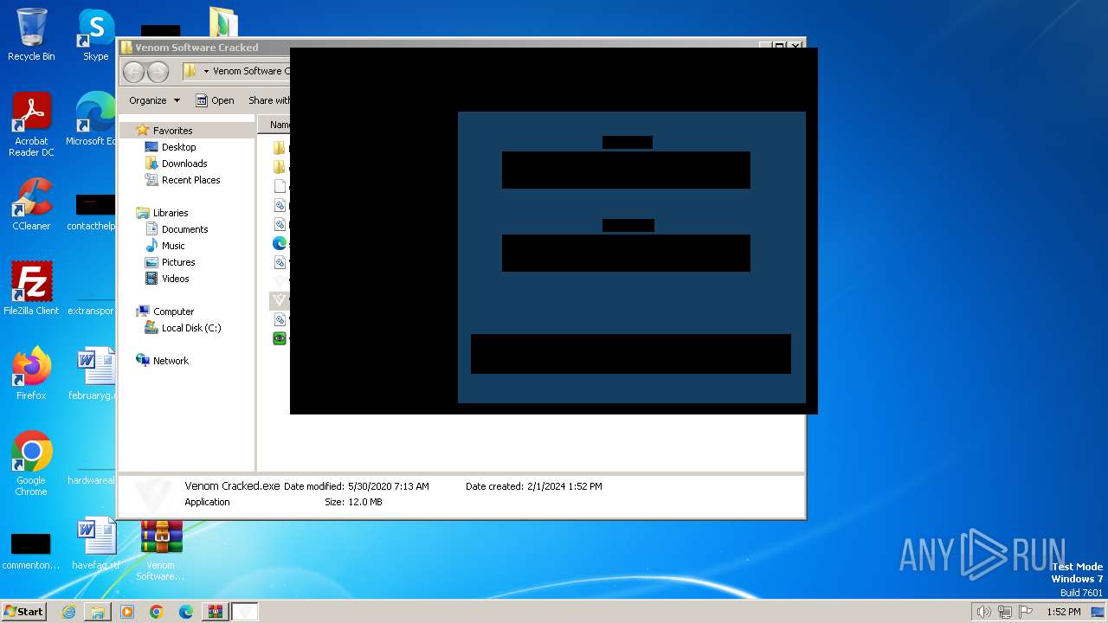Launch Edge from the taskbar
This screenshot has height=623, width=1108.
point(186,612)
